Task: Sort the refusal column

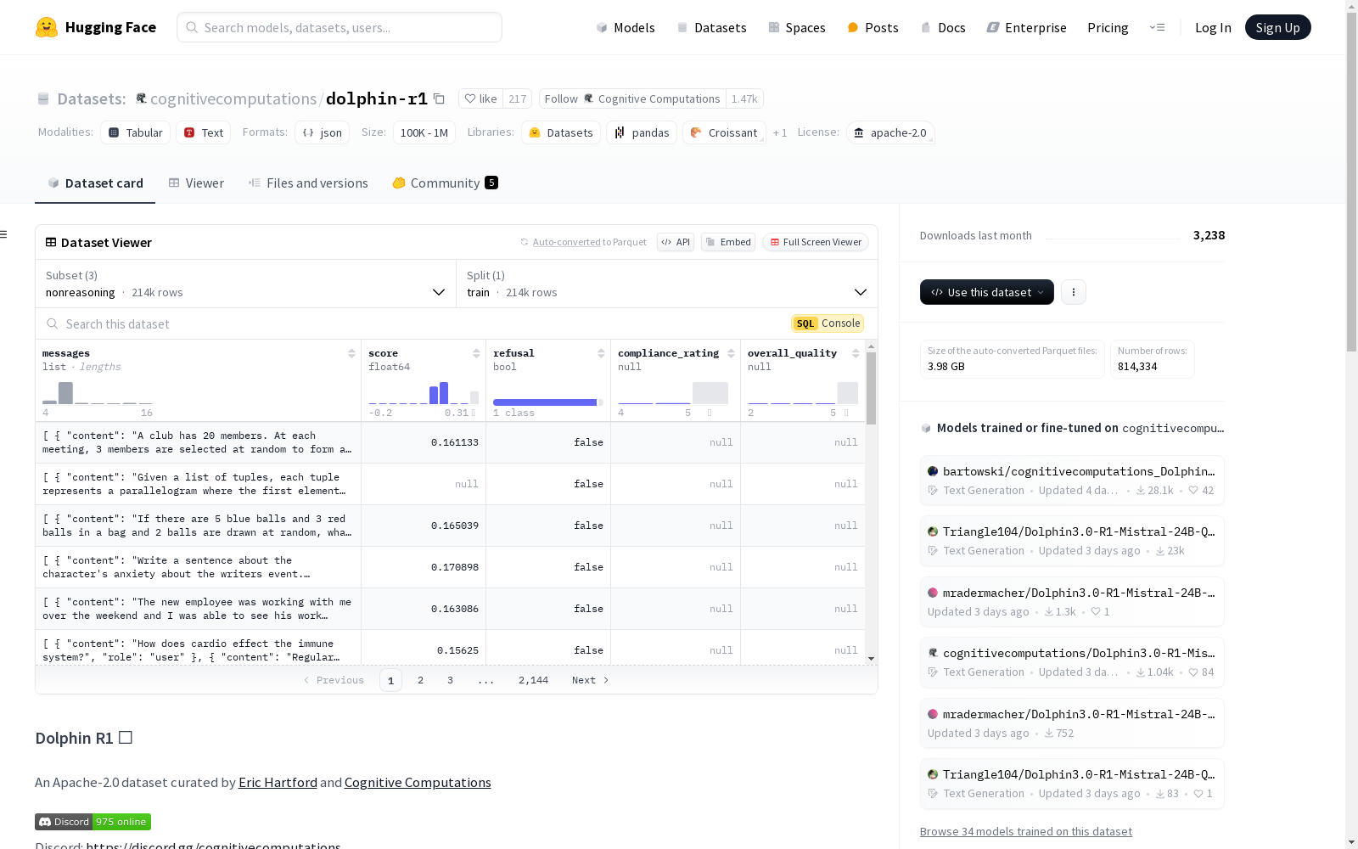Action: point(601,353)
